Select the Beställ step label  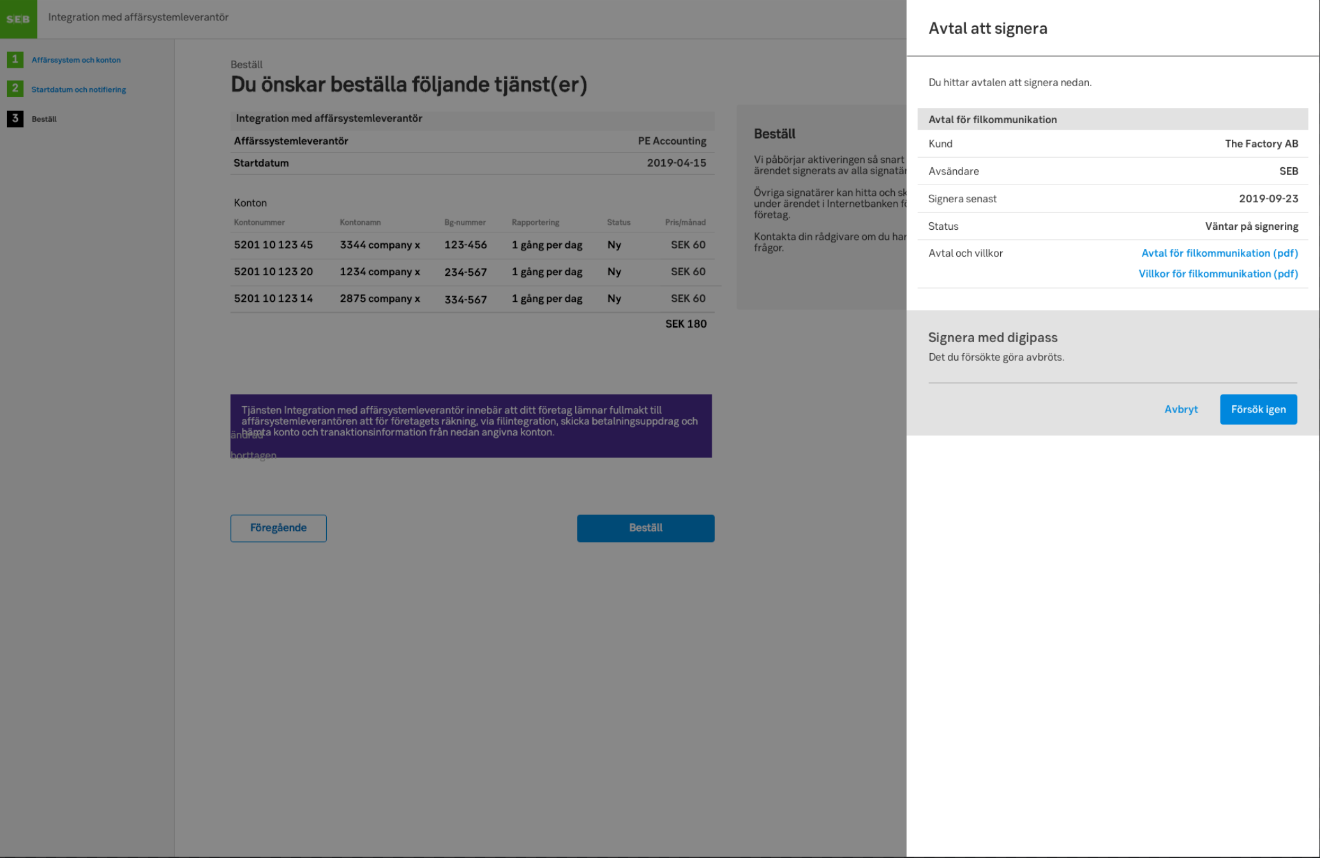(44, 119)
